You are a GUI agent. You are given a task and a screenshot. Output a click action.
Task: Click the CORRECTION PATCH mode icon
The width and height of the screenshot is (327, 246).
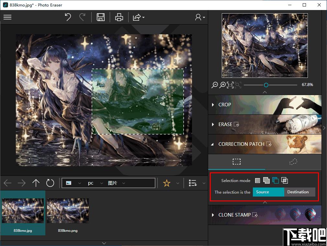pyautogui.click(x=269, y=144)
